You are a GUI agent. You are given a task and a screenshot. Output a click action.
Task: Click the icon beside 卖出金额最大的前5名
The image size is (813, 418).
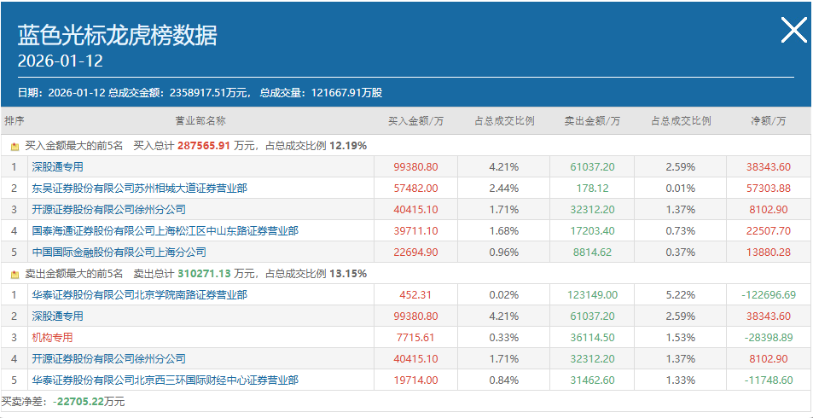[x=15, y=274]
